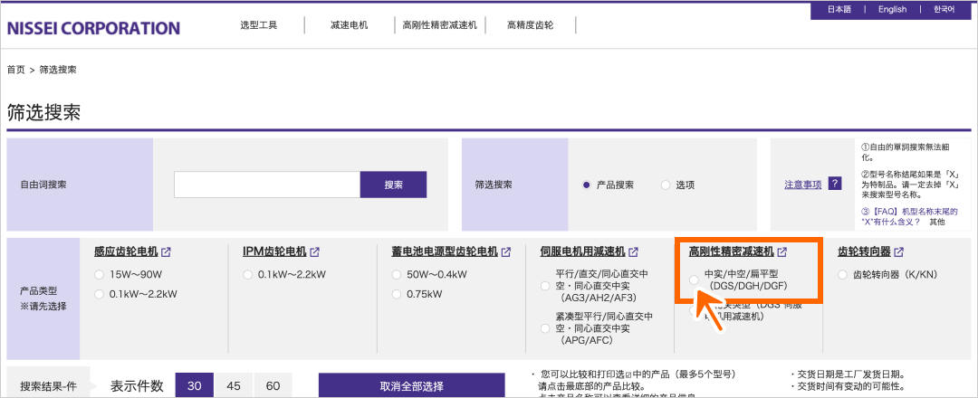
Task: Click the question mark icon next to 注意事项
Action: click(835, 184)
